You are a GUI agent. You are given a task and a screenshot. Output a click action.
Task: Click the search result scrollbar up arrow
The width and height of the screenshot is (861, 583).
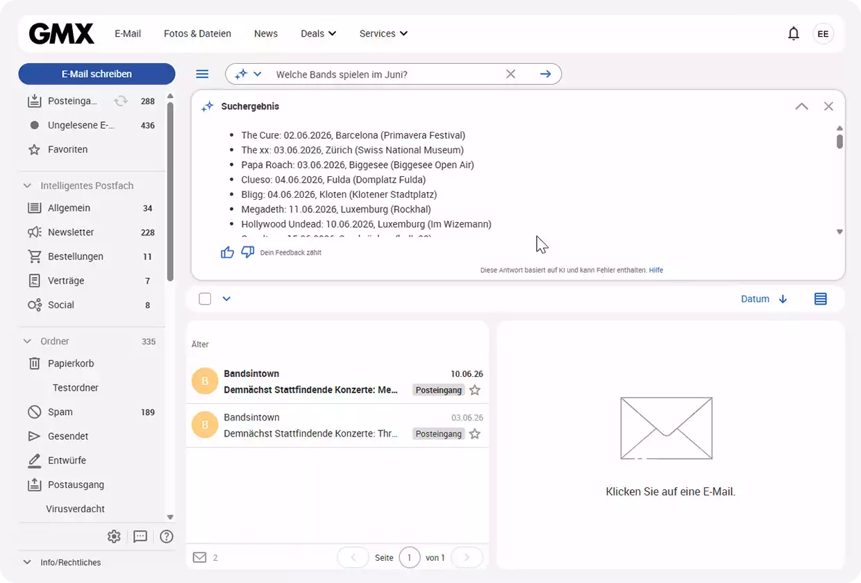point(839,128)
